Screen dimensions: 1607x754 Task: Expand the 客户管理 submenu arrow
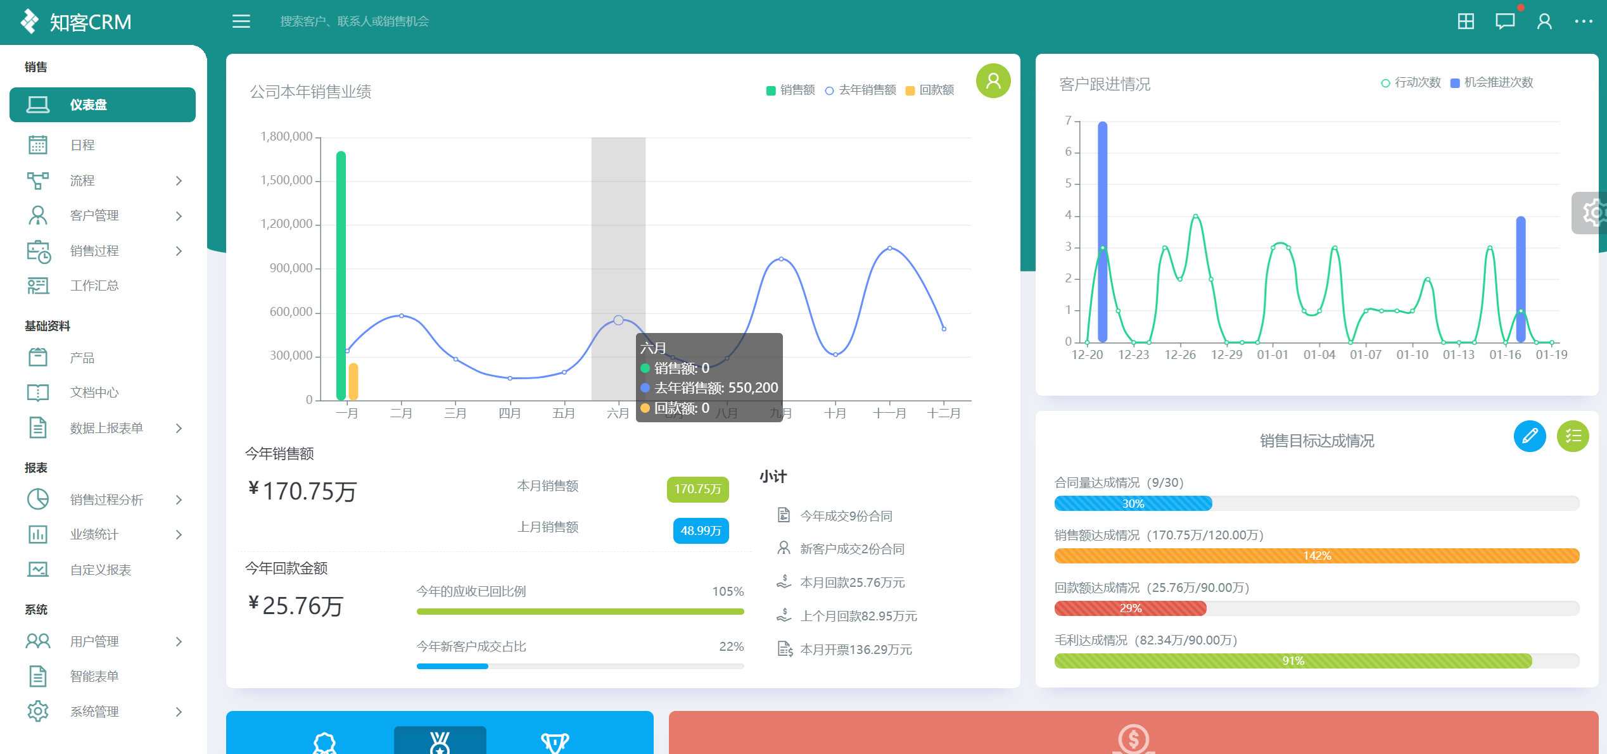[x=179, y=216]
